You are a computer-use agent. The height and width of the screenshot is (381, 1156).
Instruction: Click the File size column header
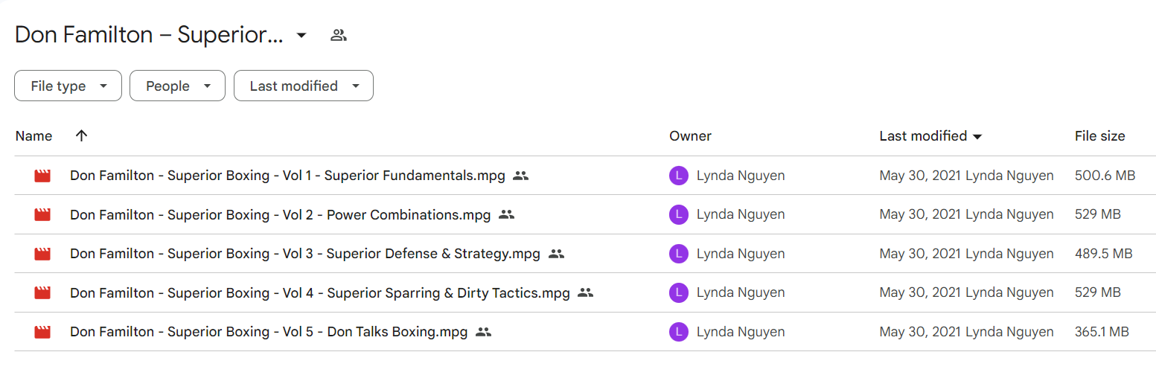click(x=1100, y=136)
